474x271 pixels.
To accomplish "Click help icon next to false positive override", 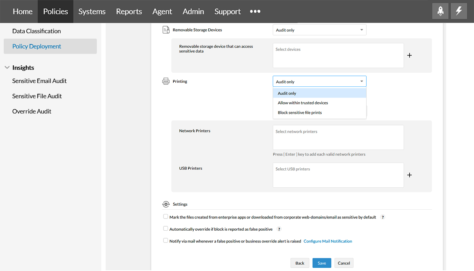I will (279, 229).
